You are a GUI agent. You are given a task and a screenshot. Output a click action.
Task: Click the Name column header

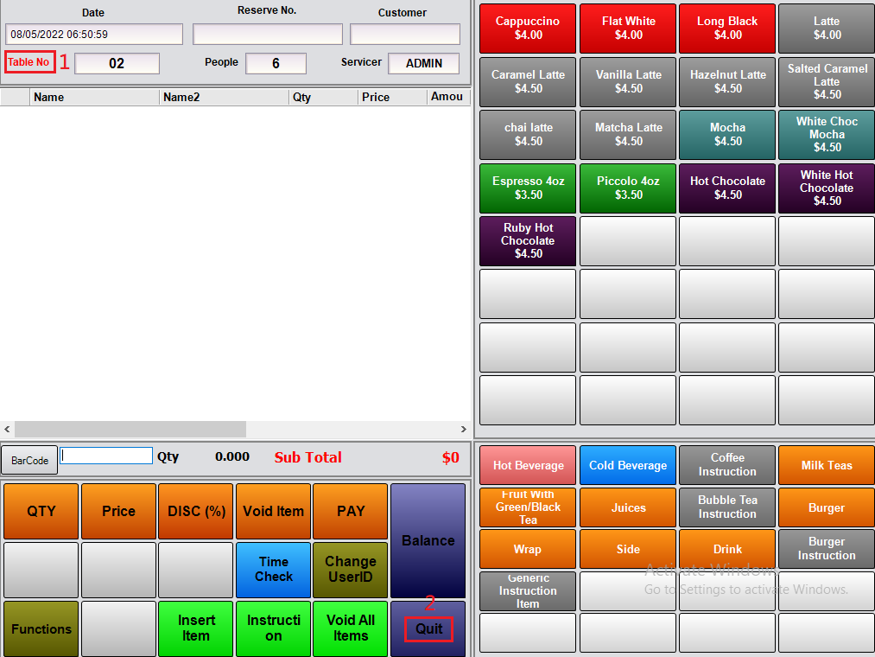tap(95, 97)
